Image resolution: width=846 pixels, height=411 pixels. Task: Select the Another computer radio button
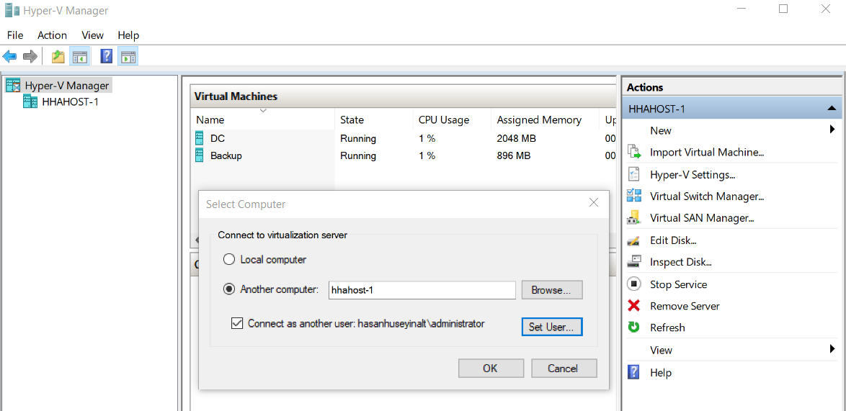point(229,289)
